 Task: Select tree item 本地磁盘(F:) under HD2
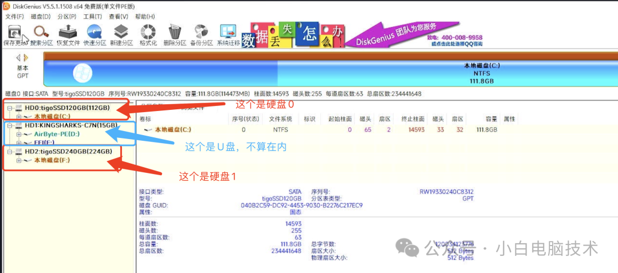(53, 161)
